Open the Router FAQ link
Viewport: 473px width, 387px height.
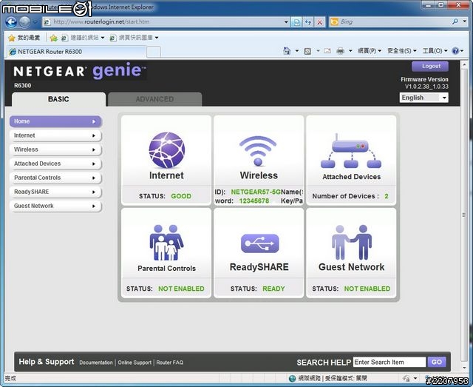click(x=169, y=363)
